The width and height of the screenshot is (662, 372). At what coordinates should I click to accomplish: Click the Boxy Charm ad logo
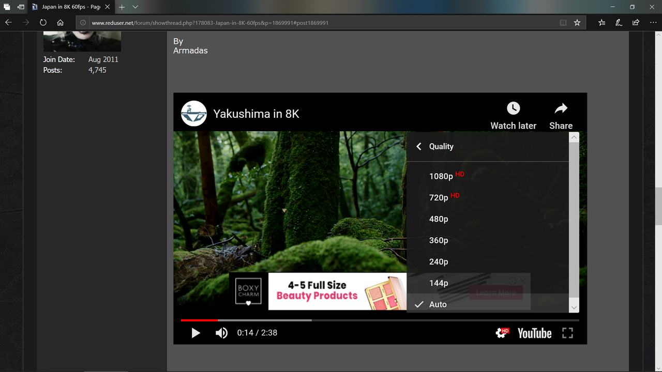(x=248, y=292)
